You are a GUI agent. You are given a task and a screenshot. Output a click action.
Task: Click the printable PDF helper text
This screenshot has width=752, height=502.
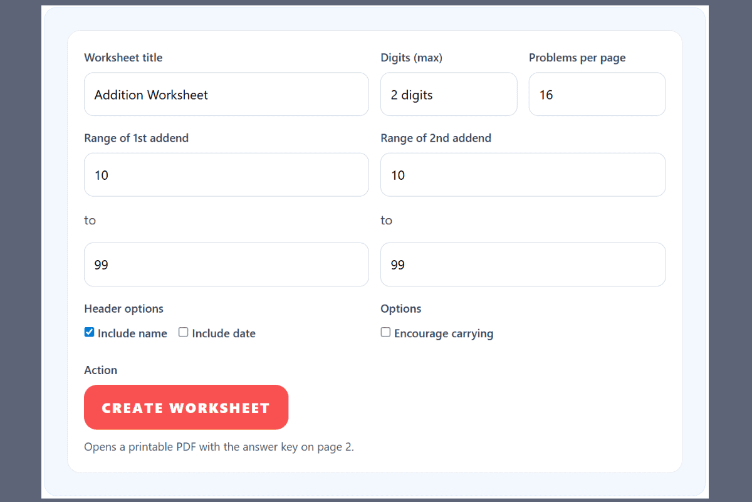click(219, 447)
